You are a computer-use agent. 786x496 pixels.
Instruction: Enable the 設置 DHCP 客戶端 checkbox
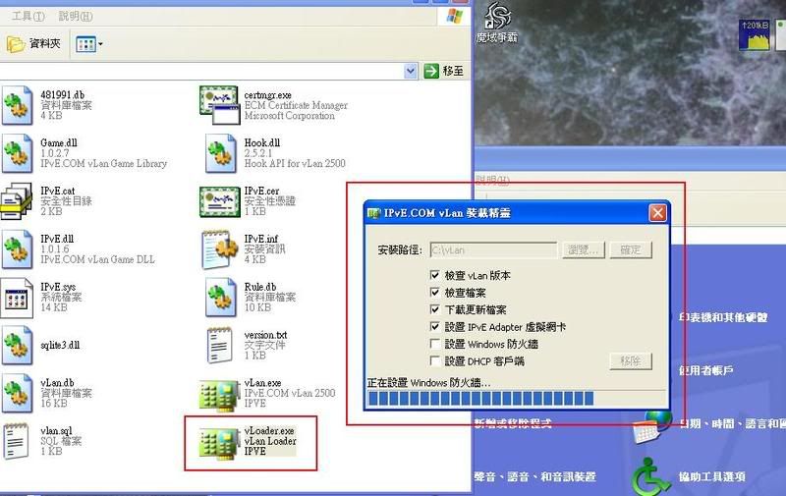point(434,360)
